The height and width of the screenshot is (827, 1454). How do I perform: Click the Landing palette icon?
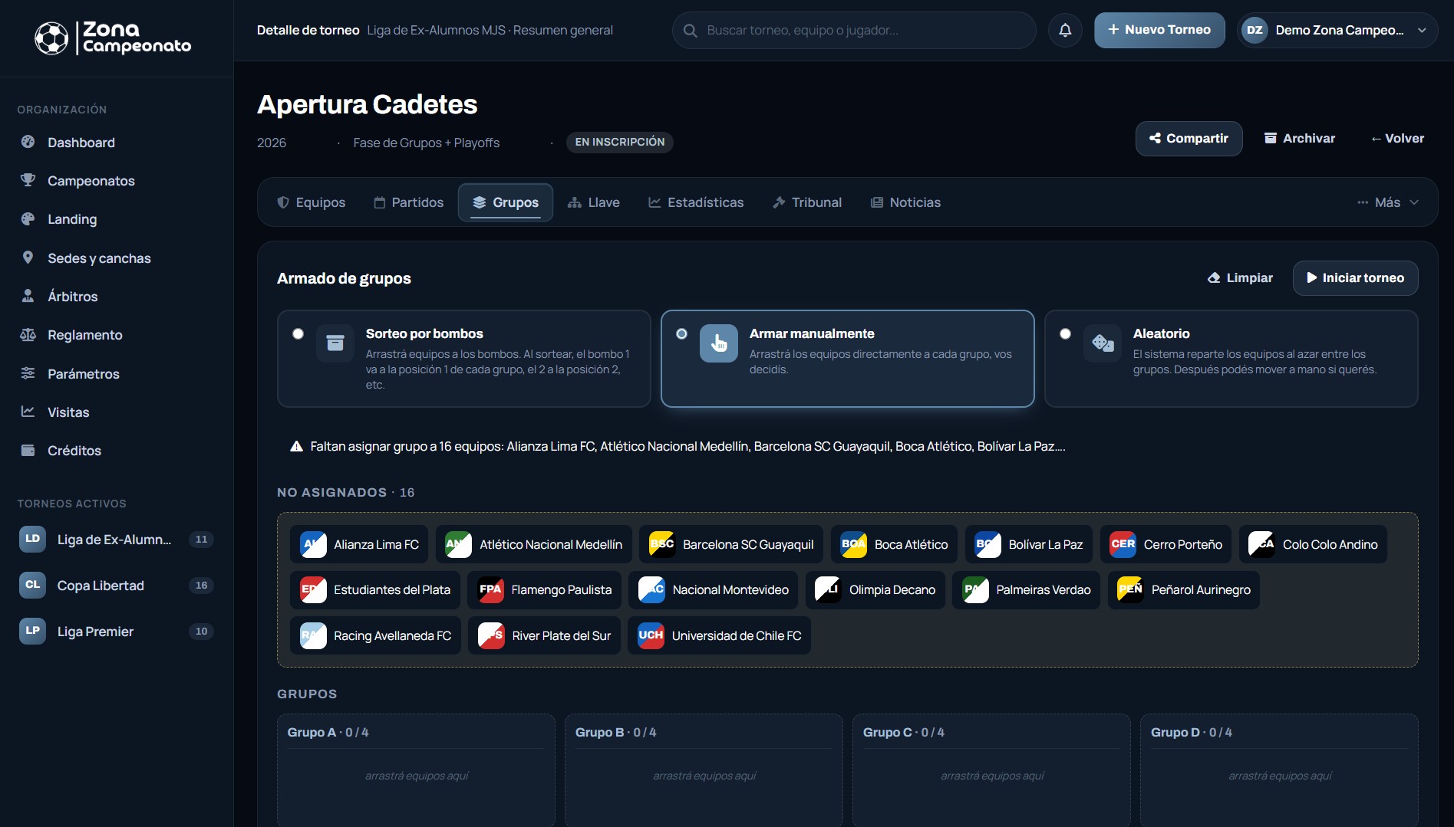28,218
